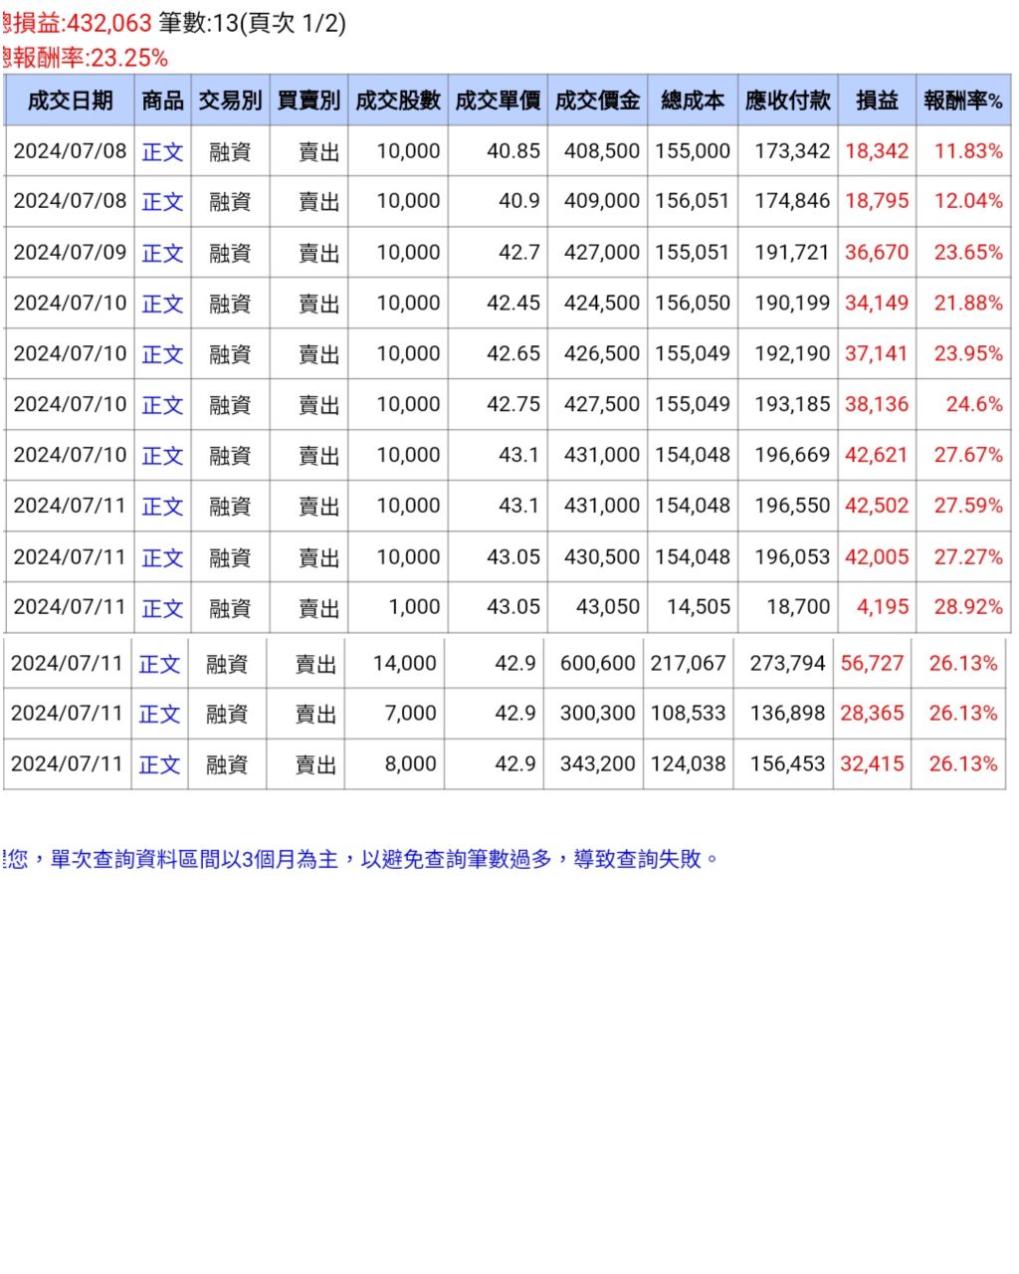Click the 正文 link in the 2024/07/09 row
Image resolution: width=1019 pixels, height=1274 pixels.
[161, 253]
